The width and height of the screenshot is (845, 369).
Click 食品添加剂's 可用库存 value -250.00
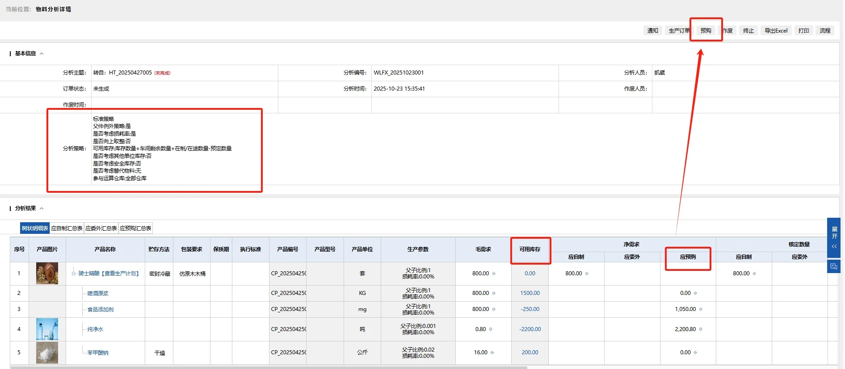(530, 309)
